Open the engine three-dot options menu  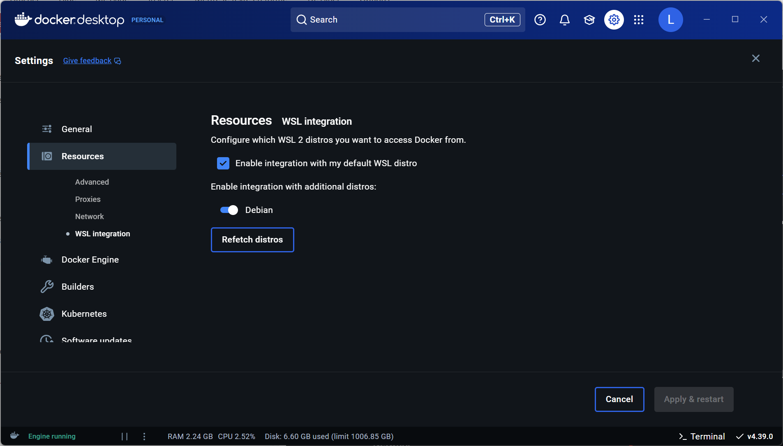144,436
